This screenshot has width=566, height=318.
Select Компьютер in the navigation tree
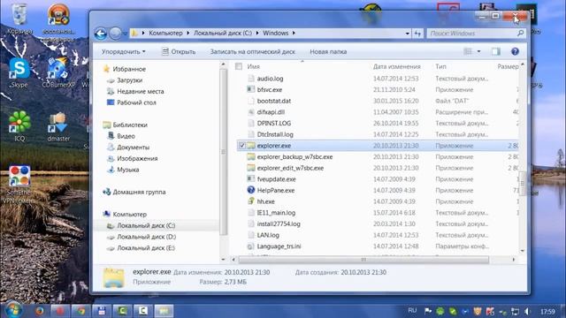click(x=130, y=214)
